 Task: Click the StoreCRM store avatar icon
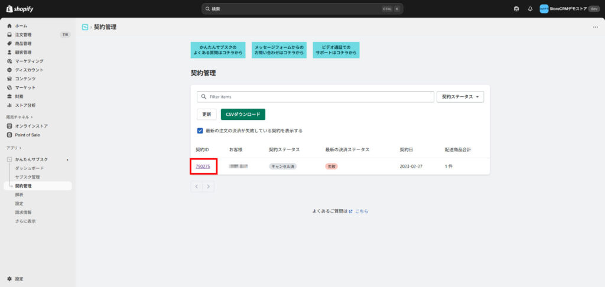point(544,9)
